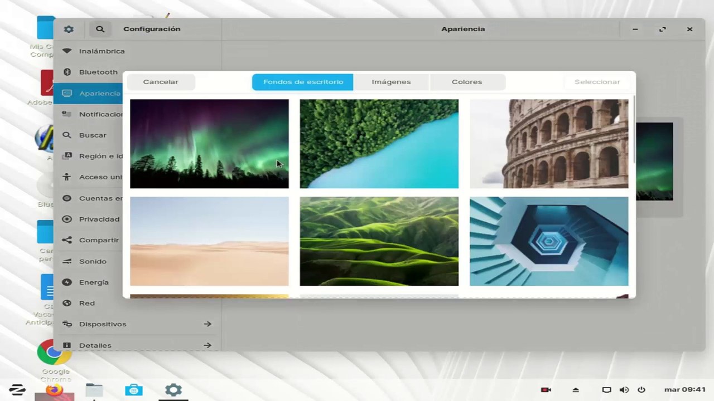Click the Buscar magnifier icon in the sidebar

tap(67, 135)
